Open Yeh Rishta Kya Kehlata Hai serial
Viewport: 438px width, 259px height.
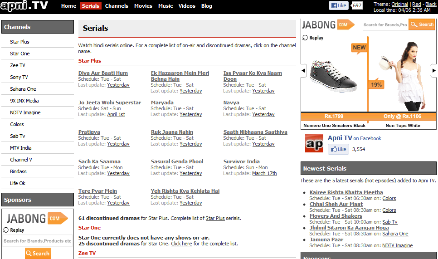(x=185, y=191)
